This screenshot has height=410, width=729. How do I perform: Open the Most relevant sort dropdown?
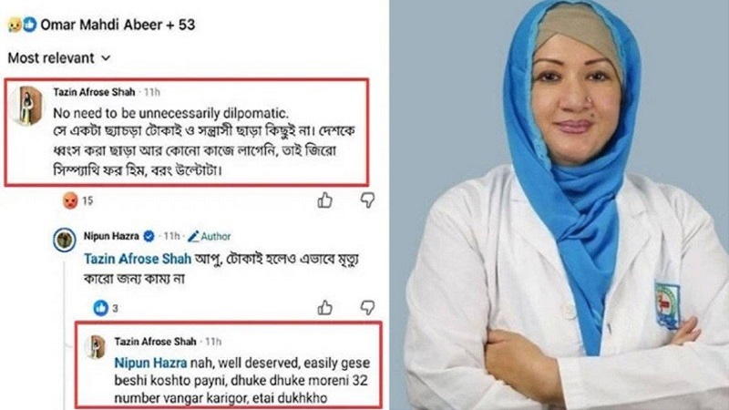(59, 58)
